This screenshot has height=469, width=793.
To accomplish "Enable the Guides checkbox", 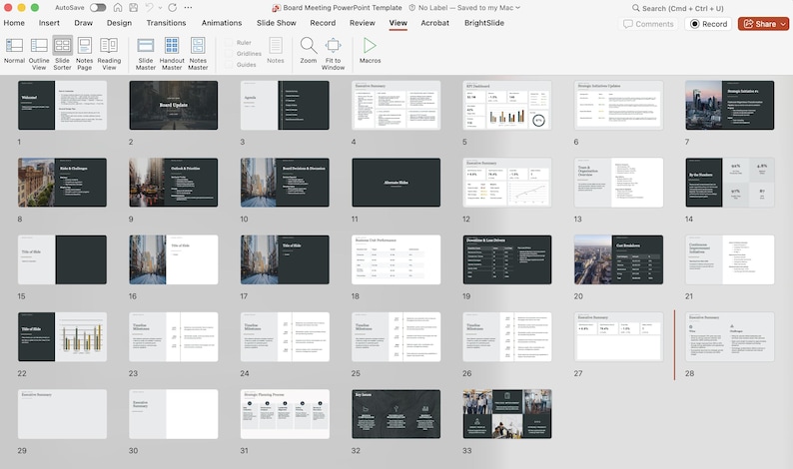I will pos(229,65).
